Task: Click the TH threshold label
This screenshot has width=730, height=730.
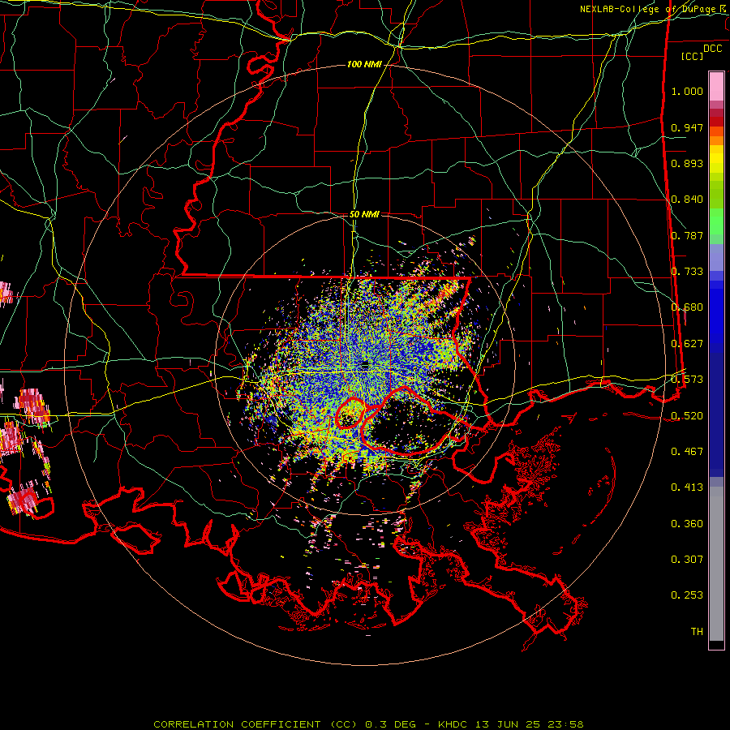Action: click(x=697, y=632)
